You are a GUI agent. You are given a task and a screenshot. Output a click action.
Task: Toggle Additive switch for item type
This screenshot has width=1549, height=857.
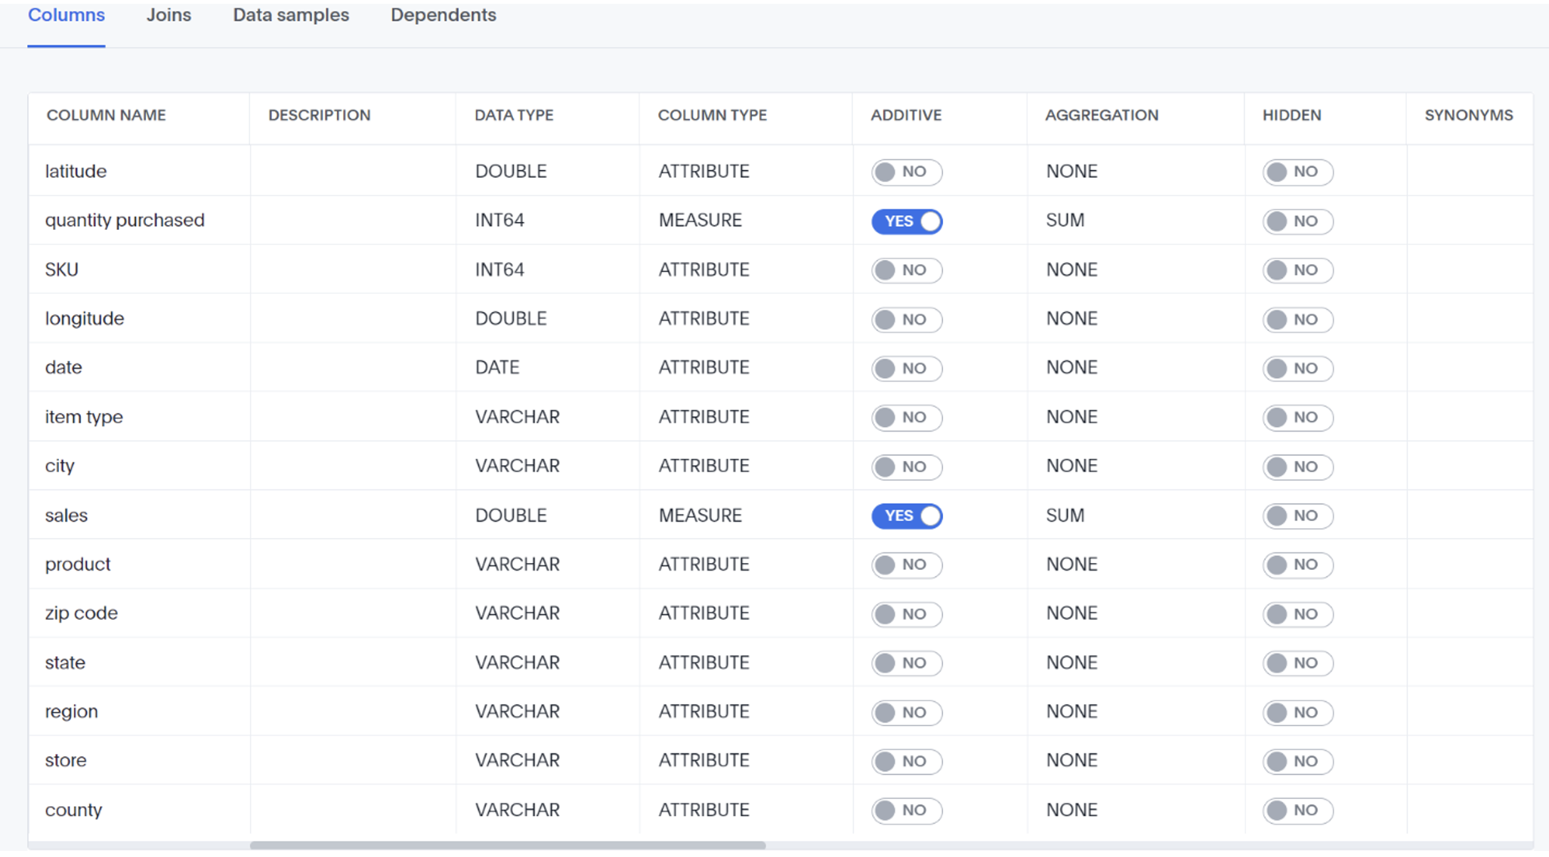[907, 417]
